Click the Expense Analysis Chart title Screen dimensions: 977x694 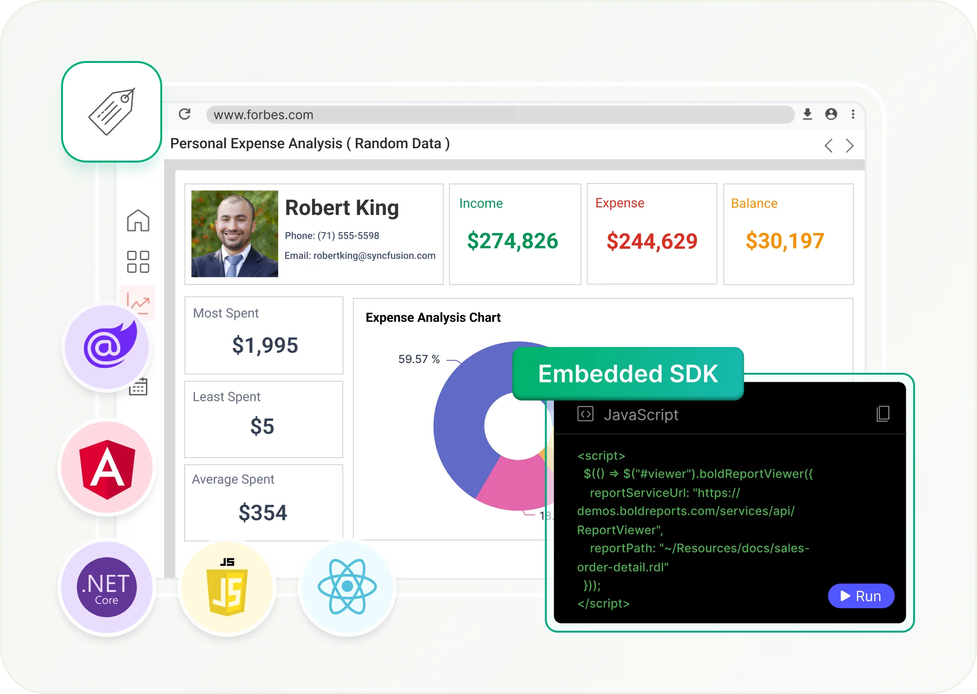pyautogui.click(x=433, y=317)
